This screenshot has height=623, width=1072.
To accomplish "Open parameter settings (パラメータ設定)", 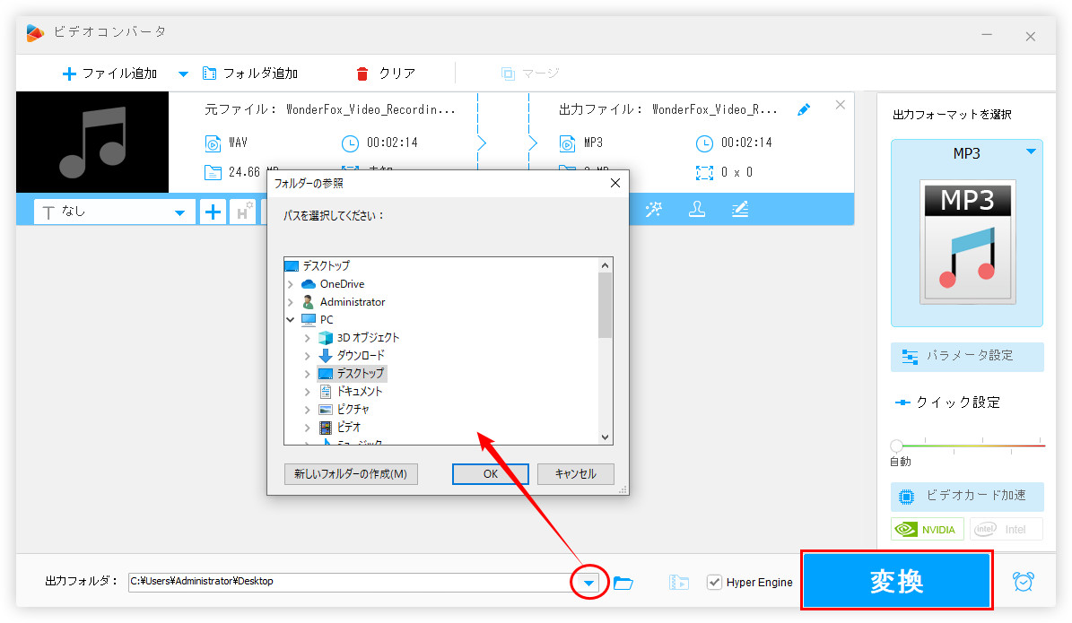I will tap(967, 357).
